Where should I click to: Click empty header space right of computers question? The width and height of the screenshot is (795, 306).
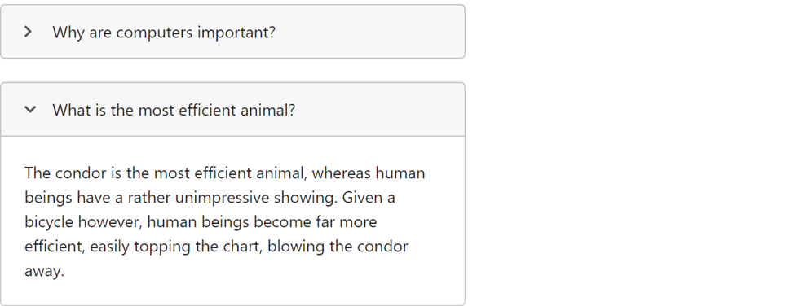coord(370,32)
